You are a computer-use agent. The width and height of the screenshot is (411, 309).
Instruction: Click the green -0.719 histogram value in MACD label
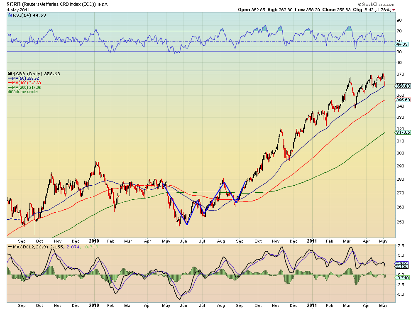click(91, 247)
